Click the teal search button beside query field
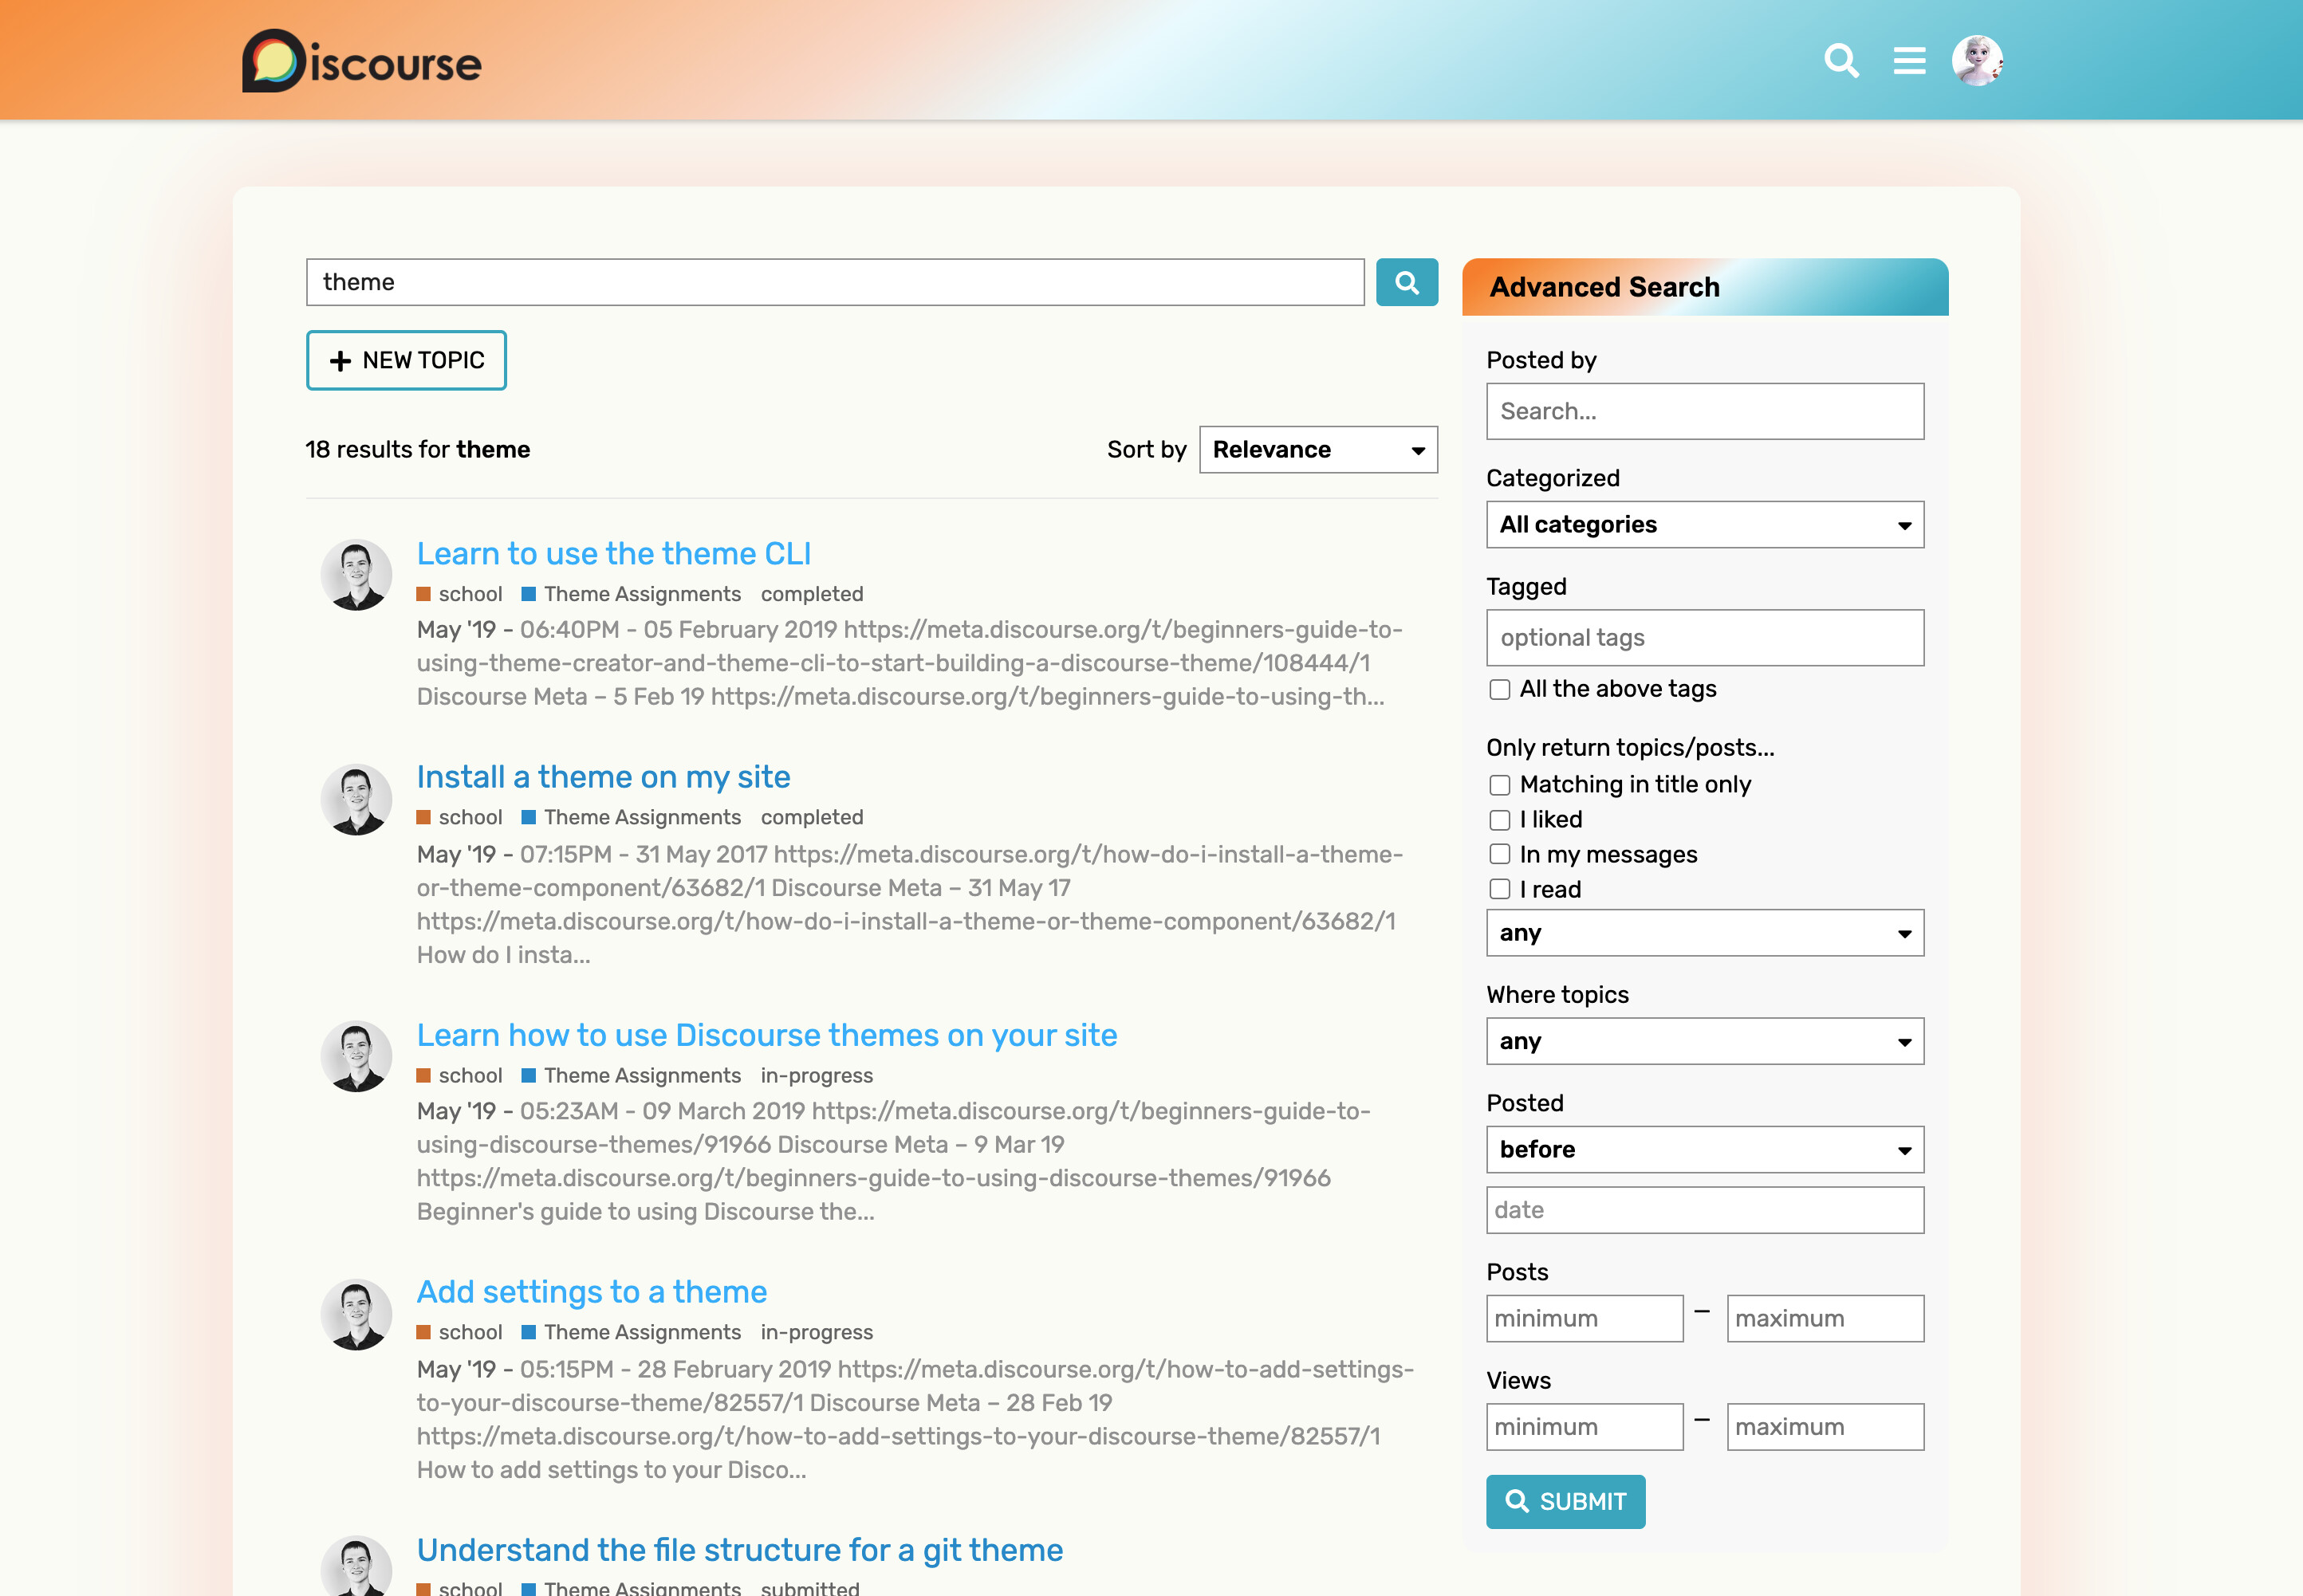 tap(1406, 283)
